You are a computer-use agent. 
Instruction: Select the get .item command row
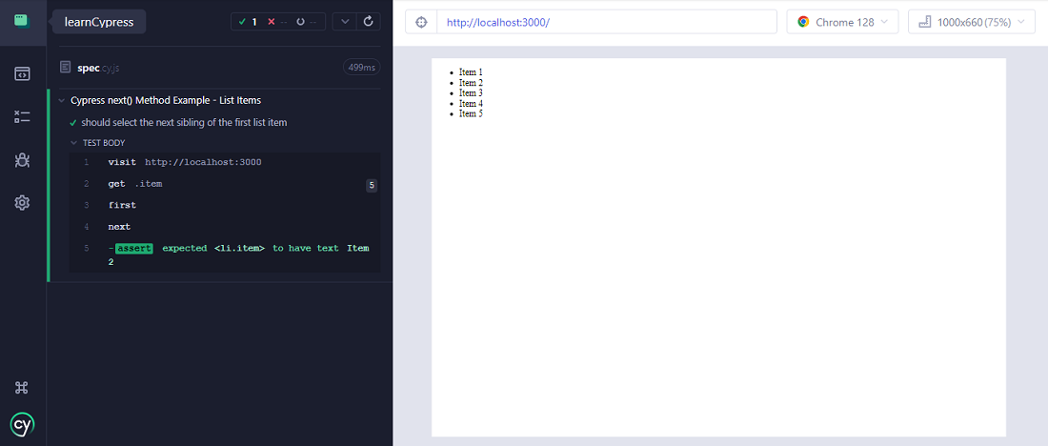(x=225, y=184)
